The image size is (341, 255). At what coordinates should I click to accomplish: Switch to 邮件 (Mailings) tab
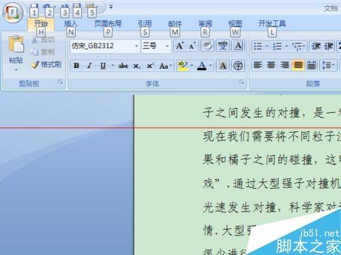[175, 23]
